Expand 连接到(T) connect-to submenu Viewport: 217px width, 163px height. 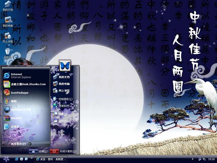click(x=65, y=106)
